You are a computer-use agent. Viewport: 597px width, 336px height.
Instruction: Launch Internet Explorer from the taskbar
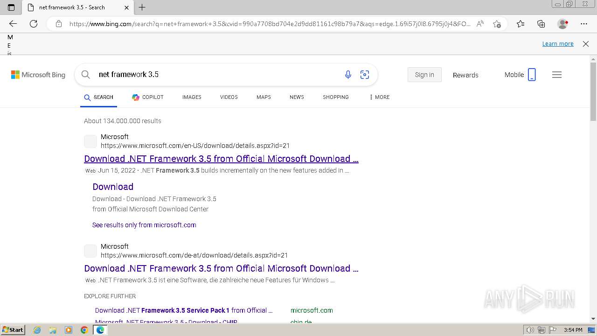(37, 330)
